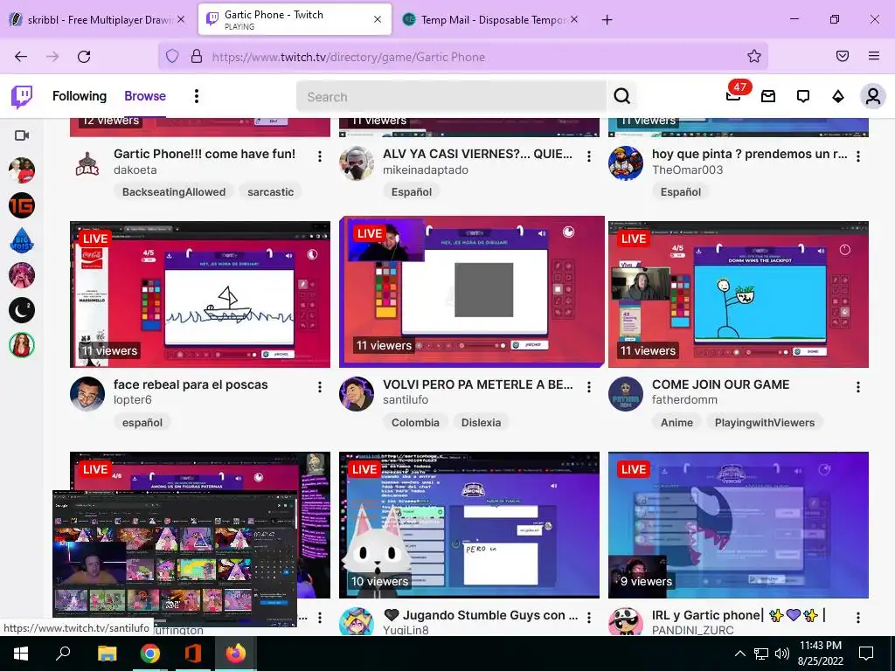Click the browser address bar URL

348,57
